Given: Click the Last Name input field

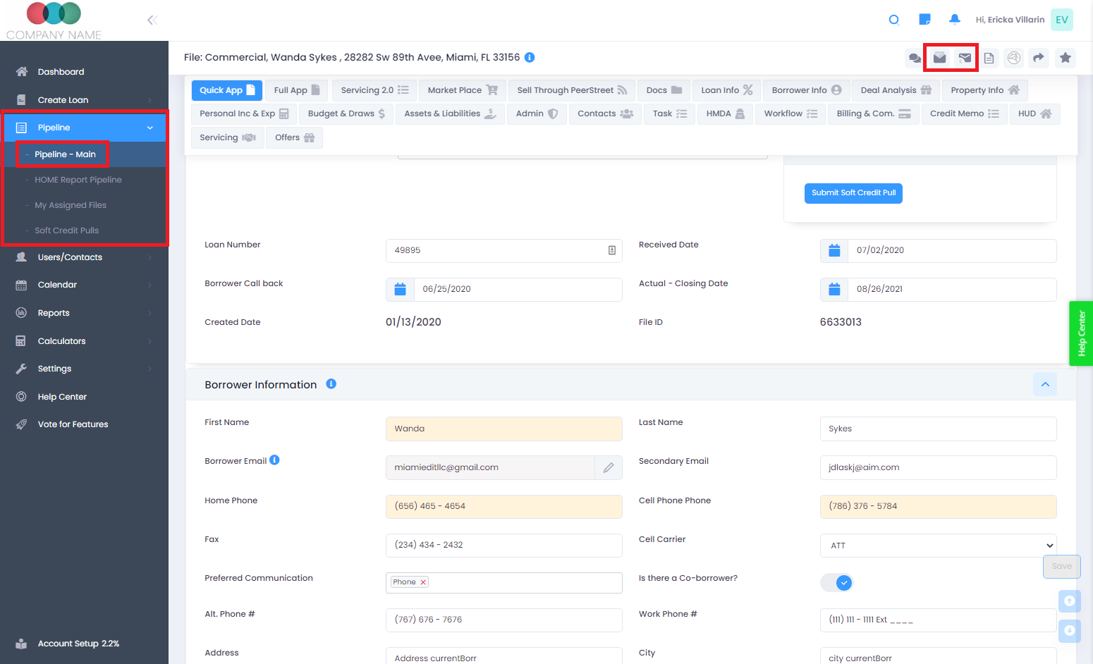Looking at the screenshot, I should pyautogui.click(x=938, y=429).
